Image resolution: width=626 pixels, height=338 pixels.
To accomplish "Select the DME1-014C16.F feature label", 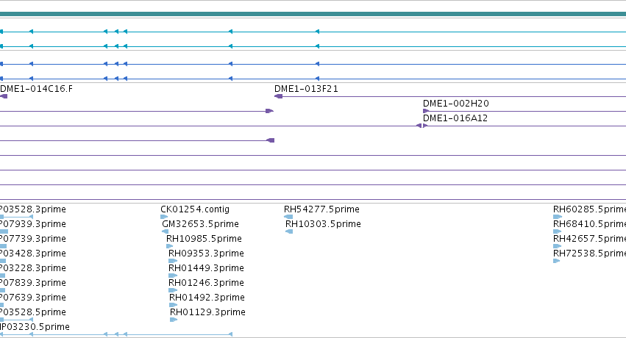I will [x=36, y=89].
